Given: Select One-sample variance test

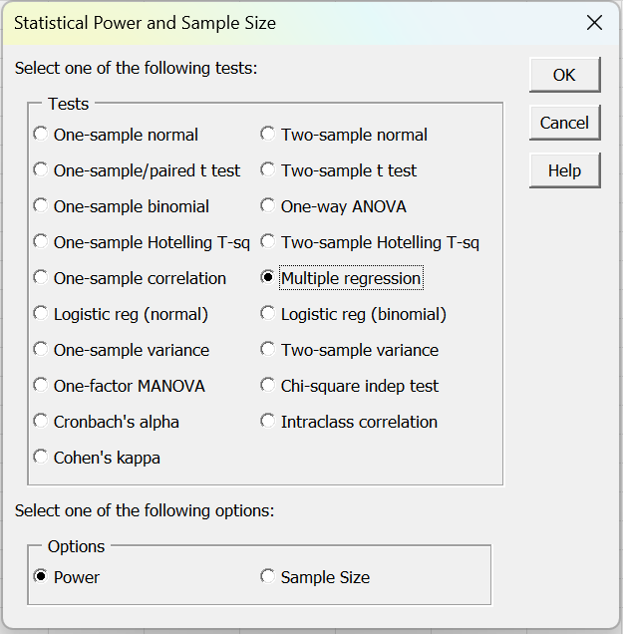Looking at the screenshot, I should (x=41, y=350).
